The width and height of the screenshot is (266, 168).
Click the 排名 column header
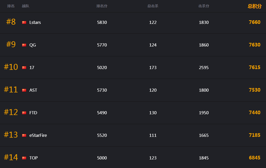point(11,6)
